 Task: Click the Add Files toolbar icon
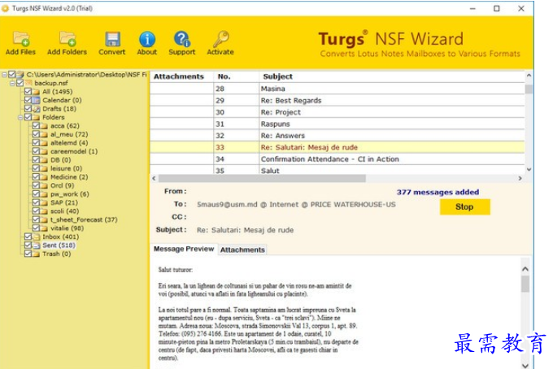[21, 39]
